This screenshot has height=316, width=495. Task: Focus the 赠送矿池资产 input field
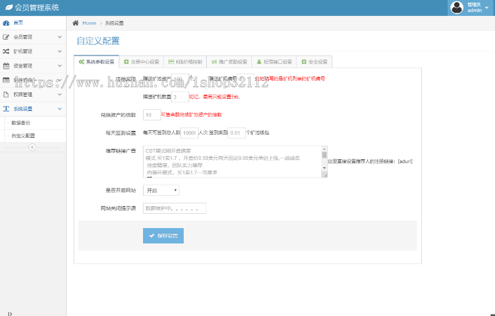click(x=180, y=79)
